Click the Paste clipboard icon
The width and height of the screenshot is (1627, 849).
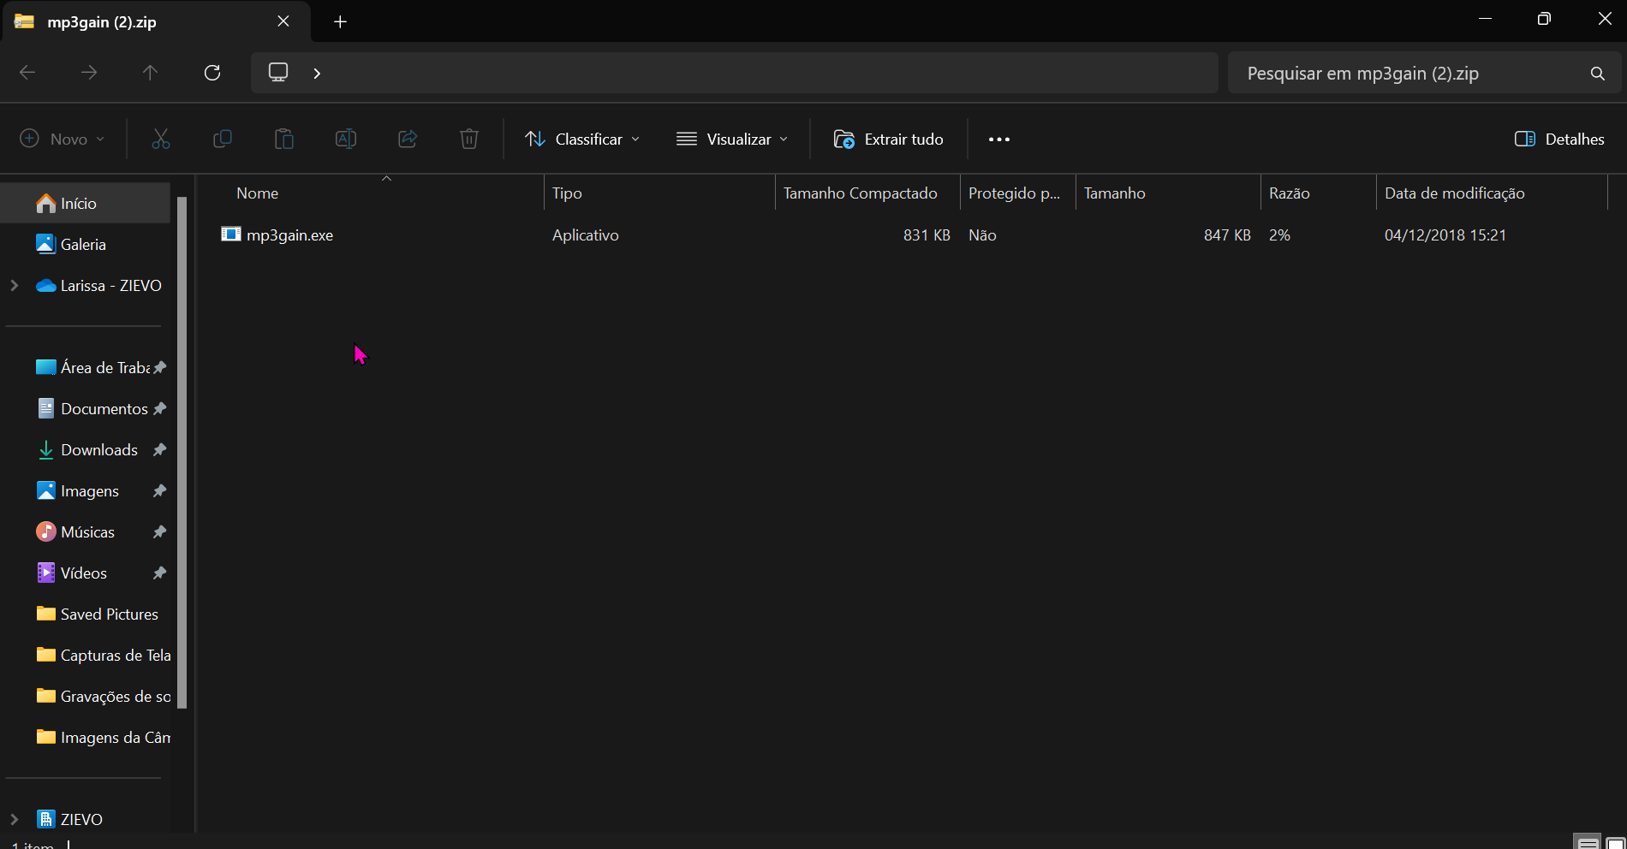(284, 139)
